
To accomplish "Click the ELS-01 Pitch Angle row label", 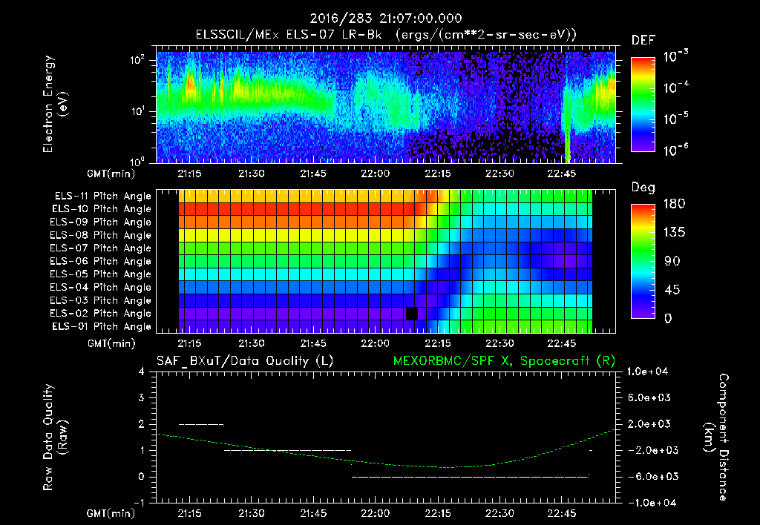I will pyautogui.click(x=101, y=326).
